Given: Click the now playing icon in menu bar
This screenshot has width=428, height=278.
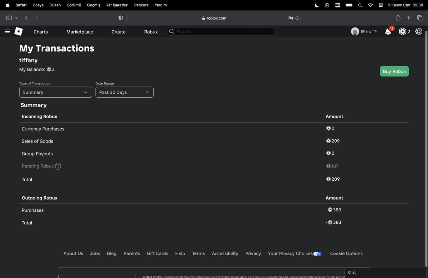Looking at the screenshot, I should 327,5.
